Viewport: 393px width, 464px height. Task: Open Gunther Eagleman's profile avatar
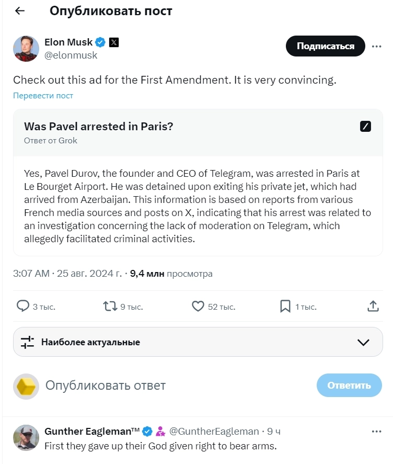(26, 438)
